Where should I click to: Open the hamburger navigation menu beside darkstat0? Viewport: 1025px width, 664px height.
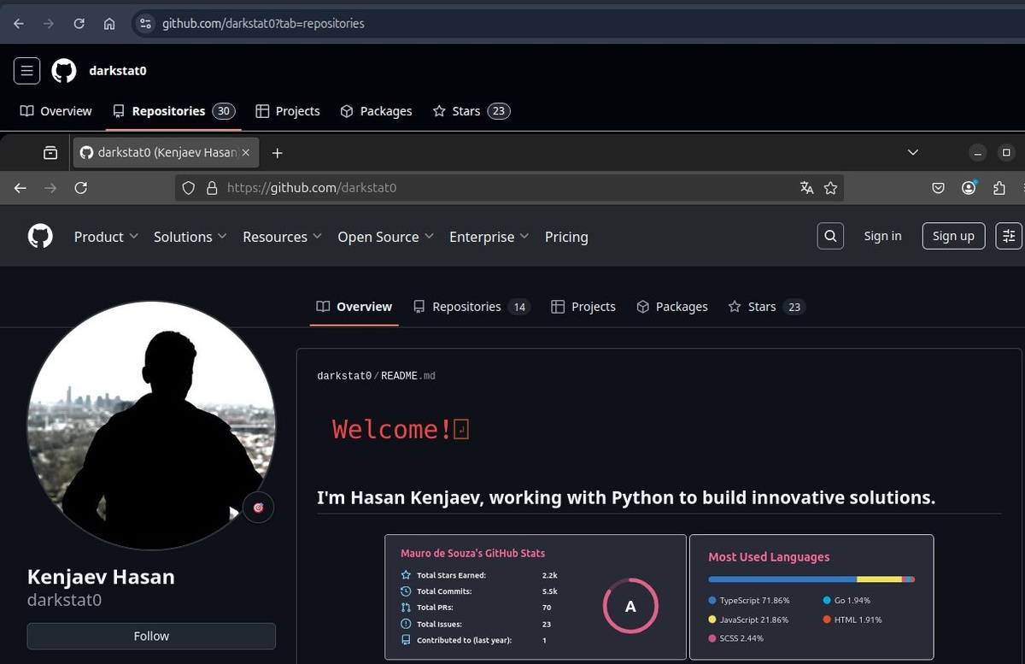(26, 71)
